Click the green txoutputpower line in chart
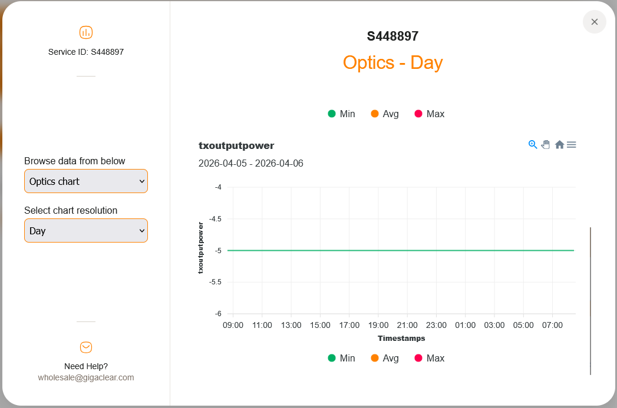 tap(401, 250)
